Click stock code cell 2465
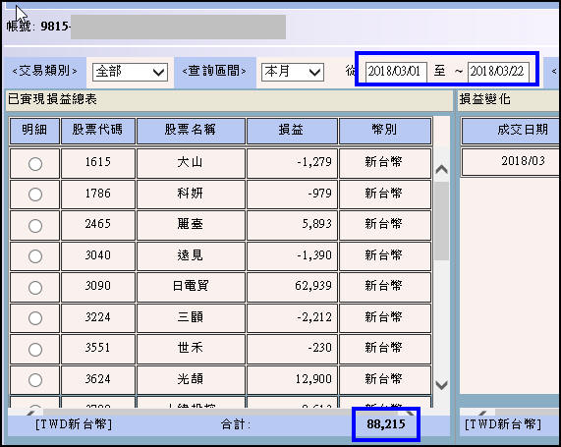561x447 pixels. (x=98, y=225)
